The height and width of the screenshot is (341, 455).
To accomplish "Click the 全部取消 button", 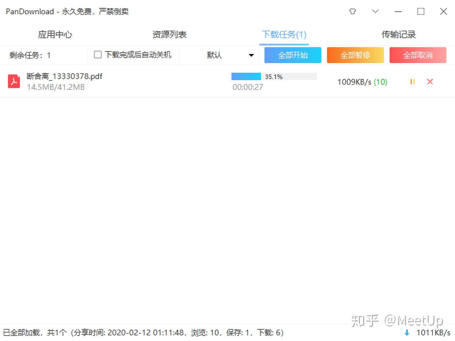I will (x=418, y=55).
